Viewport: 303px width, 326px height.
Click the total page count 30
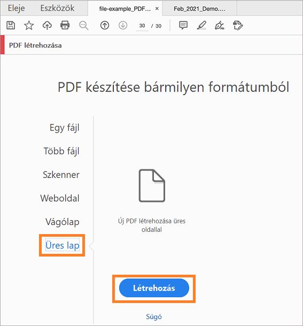pyautogui.click(x=159, y=26)
